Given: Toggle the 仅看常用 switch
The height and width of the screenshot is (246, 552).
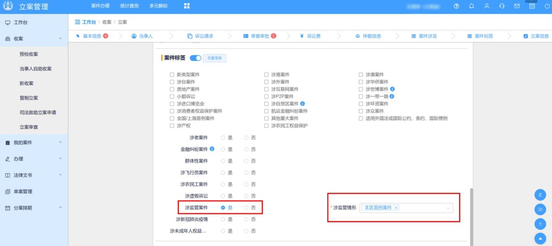Looking at the screenshot, I should (x=195, y=58).
